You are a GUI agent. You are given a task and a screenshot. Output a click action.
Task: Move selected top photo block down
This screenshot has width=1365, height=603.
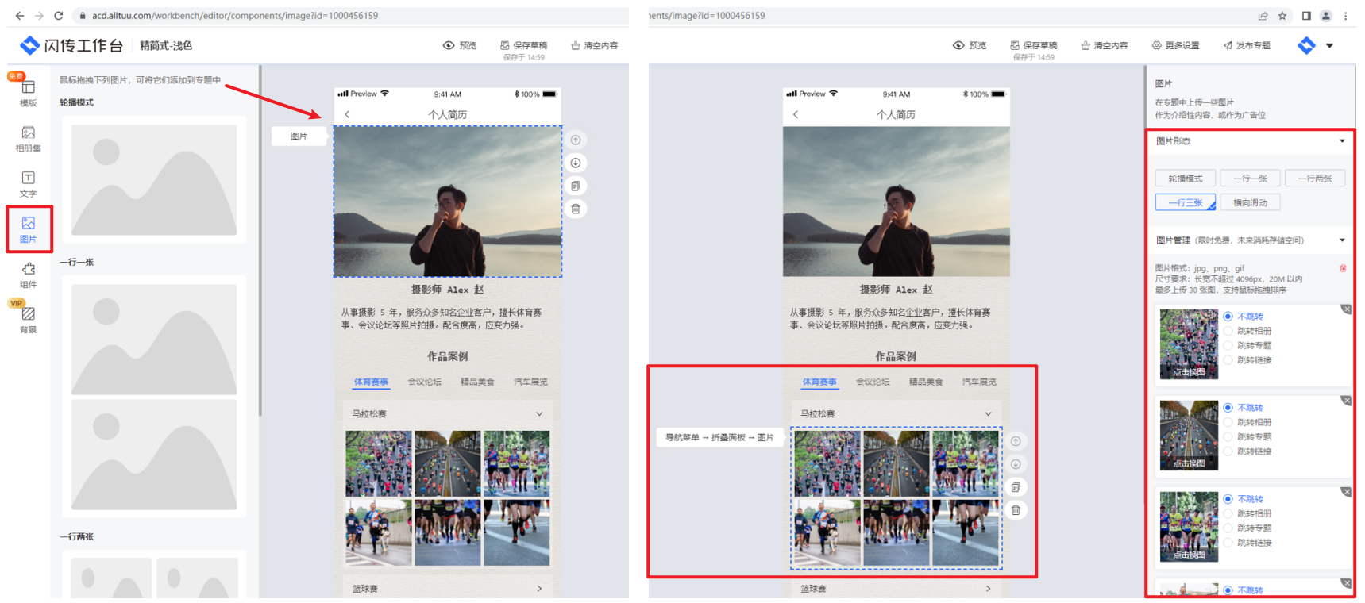coord(576,163)
